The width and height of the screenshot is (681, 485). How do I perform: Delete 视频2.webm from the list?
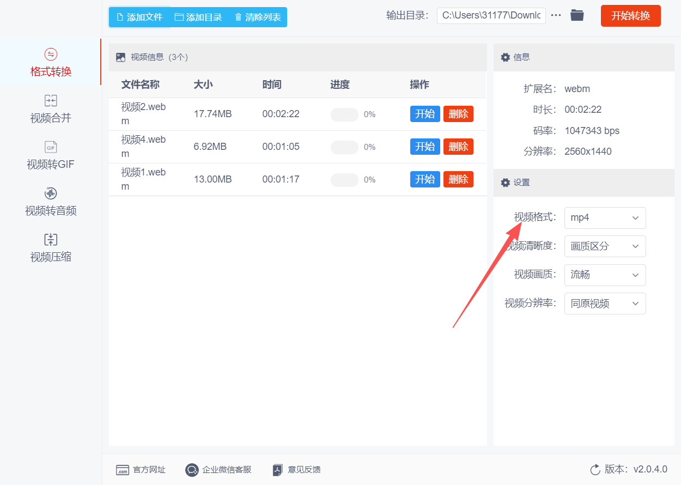pos(458,114)
